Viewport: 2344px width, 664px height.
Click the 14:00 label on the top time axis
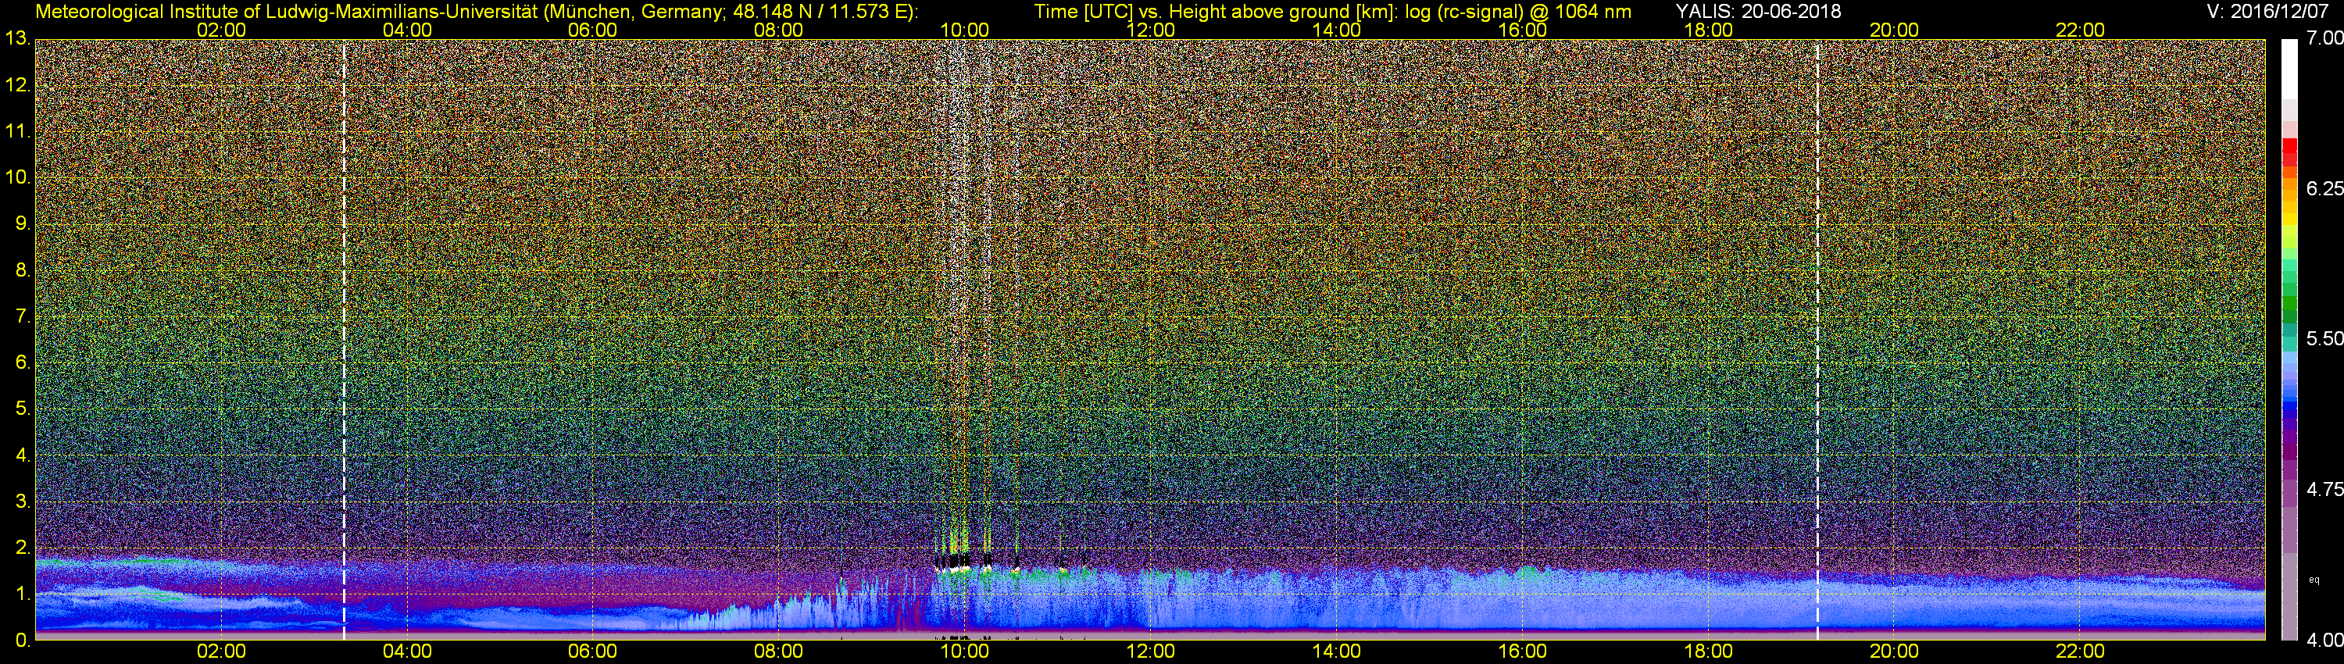tap(1337, 30)
